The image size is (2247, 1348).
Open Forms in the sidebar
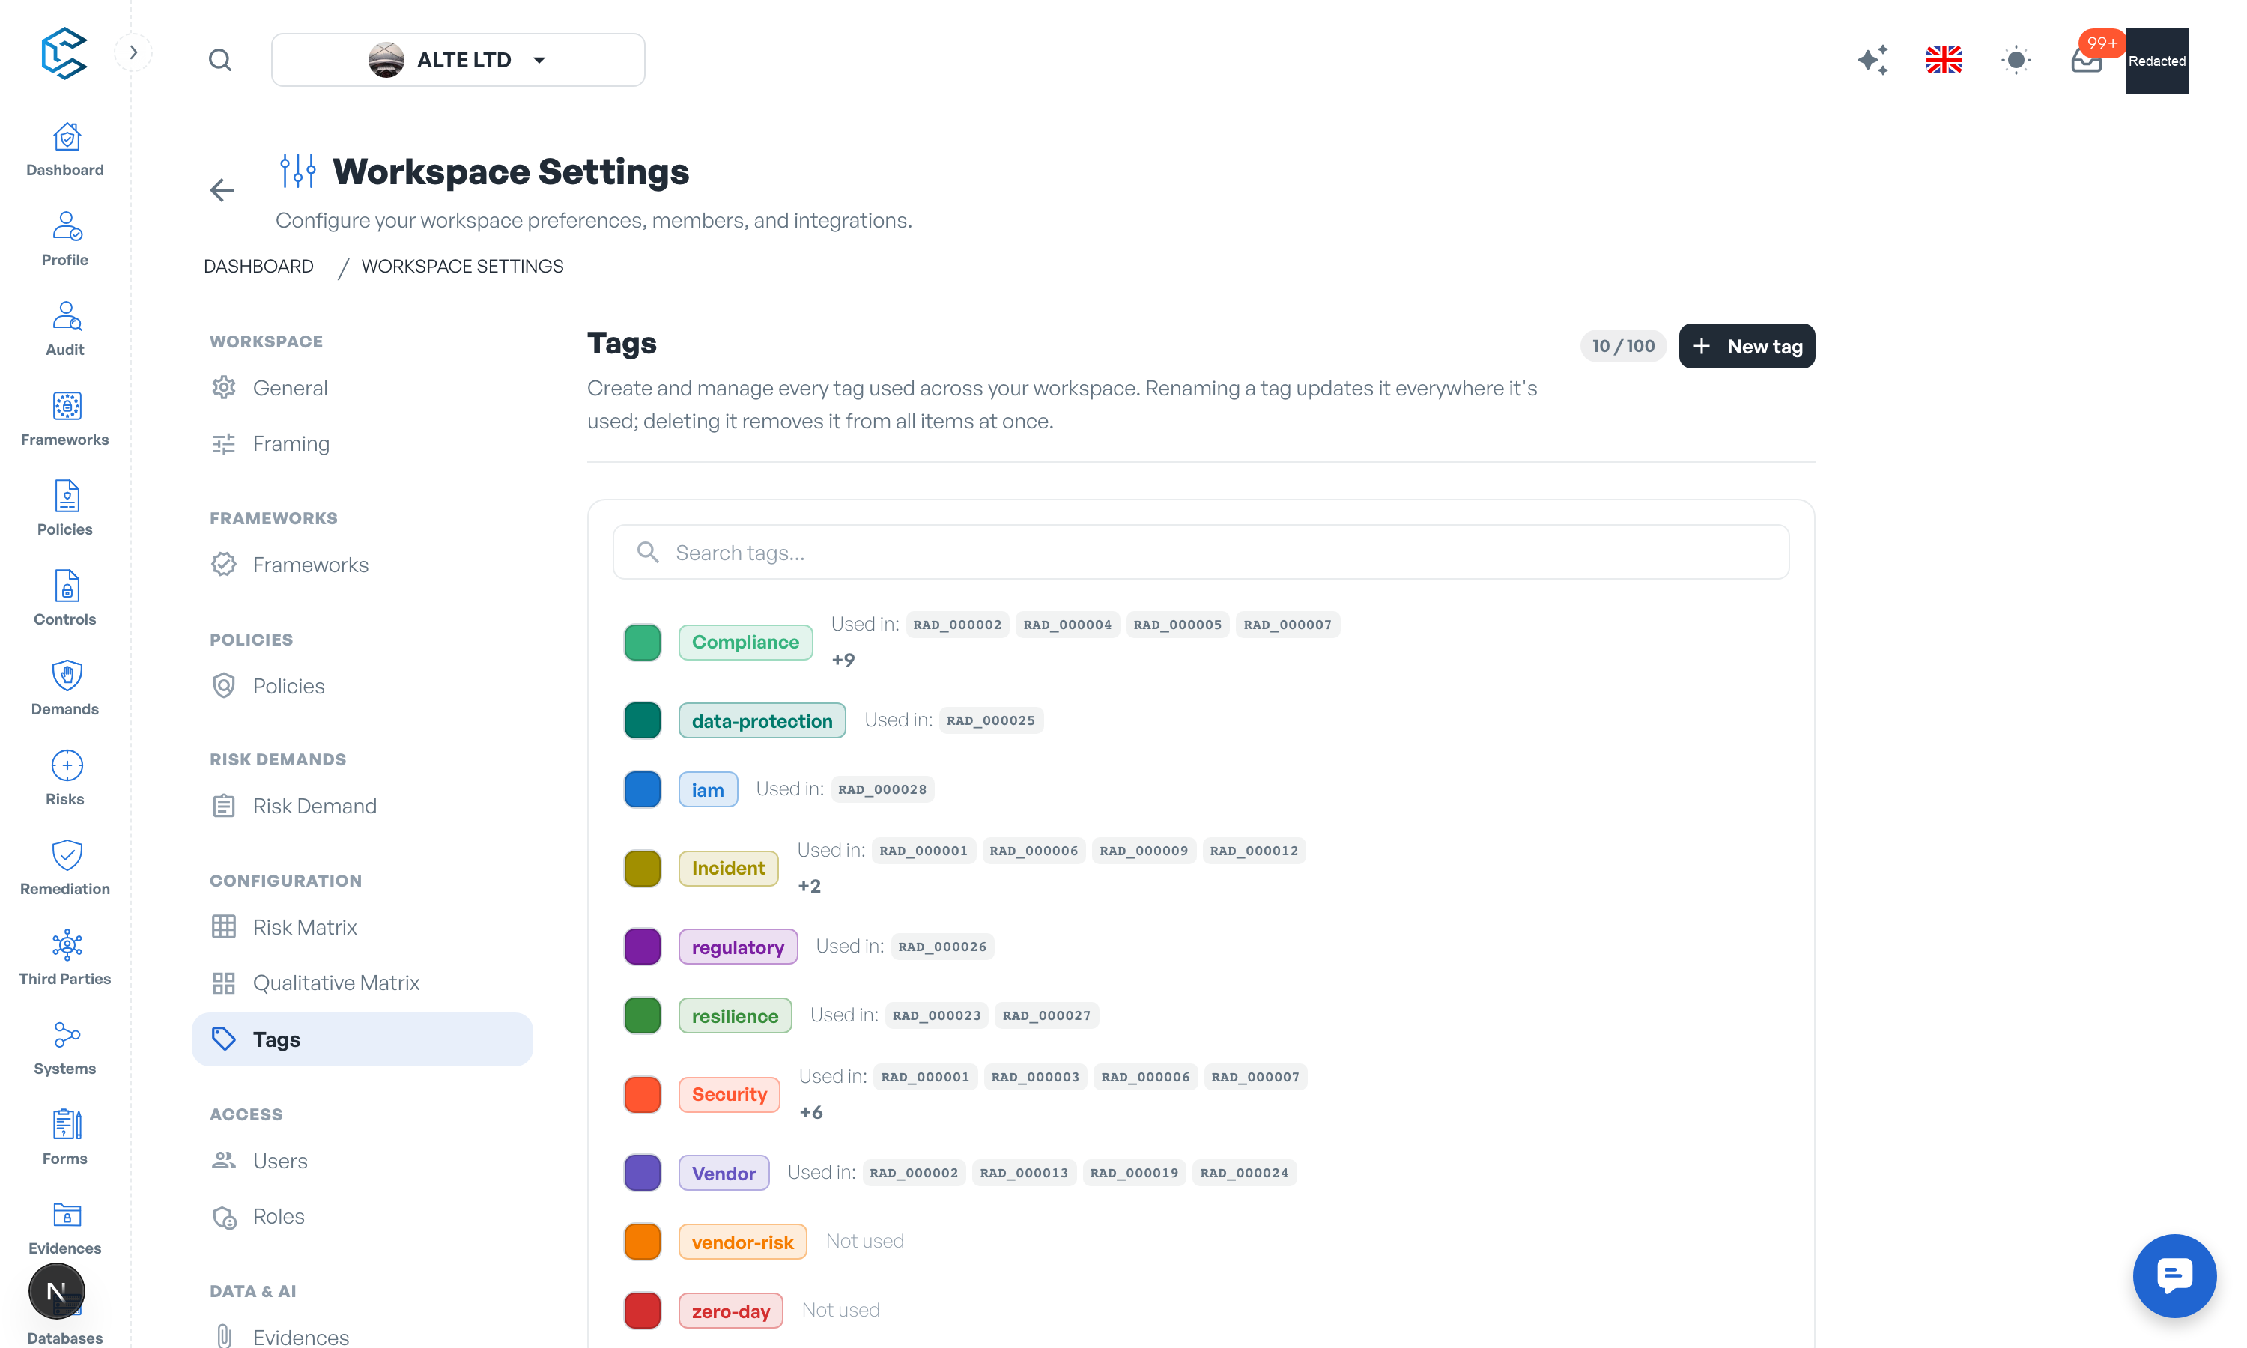pos(65,1139)
